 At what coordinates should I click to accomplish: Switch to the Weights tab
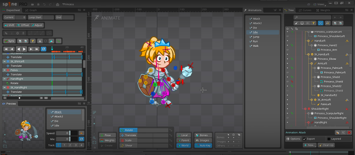pyautogui.click(x=323, y=10)
